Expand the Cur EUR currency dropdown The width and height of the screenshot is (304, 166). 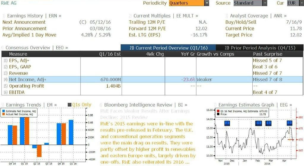302,3
